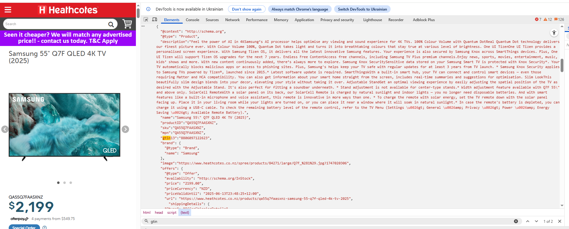Open the Lighthouse tab

pos(373,20)
